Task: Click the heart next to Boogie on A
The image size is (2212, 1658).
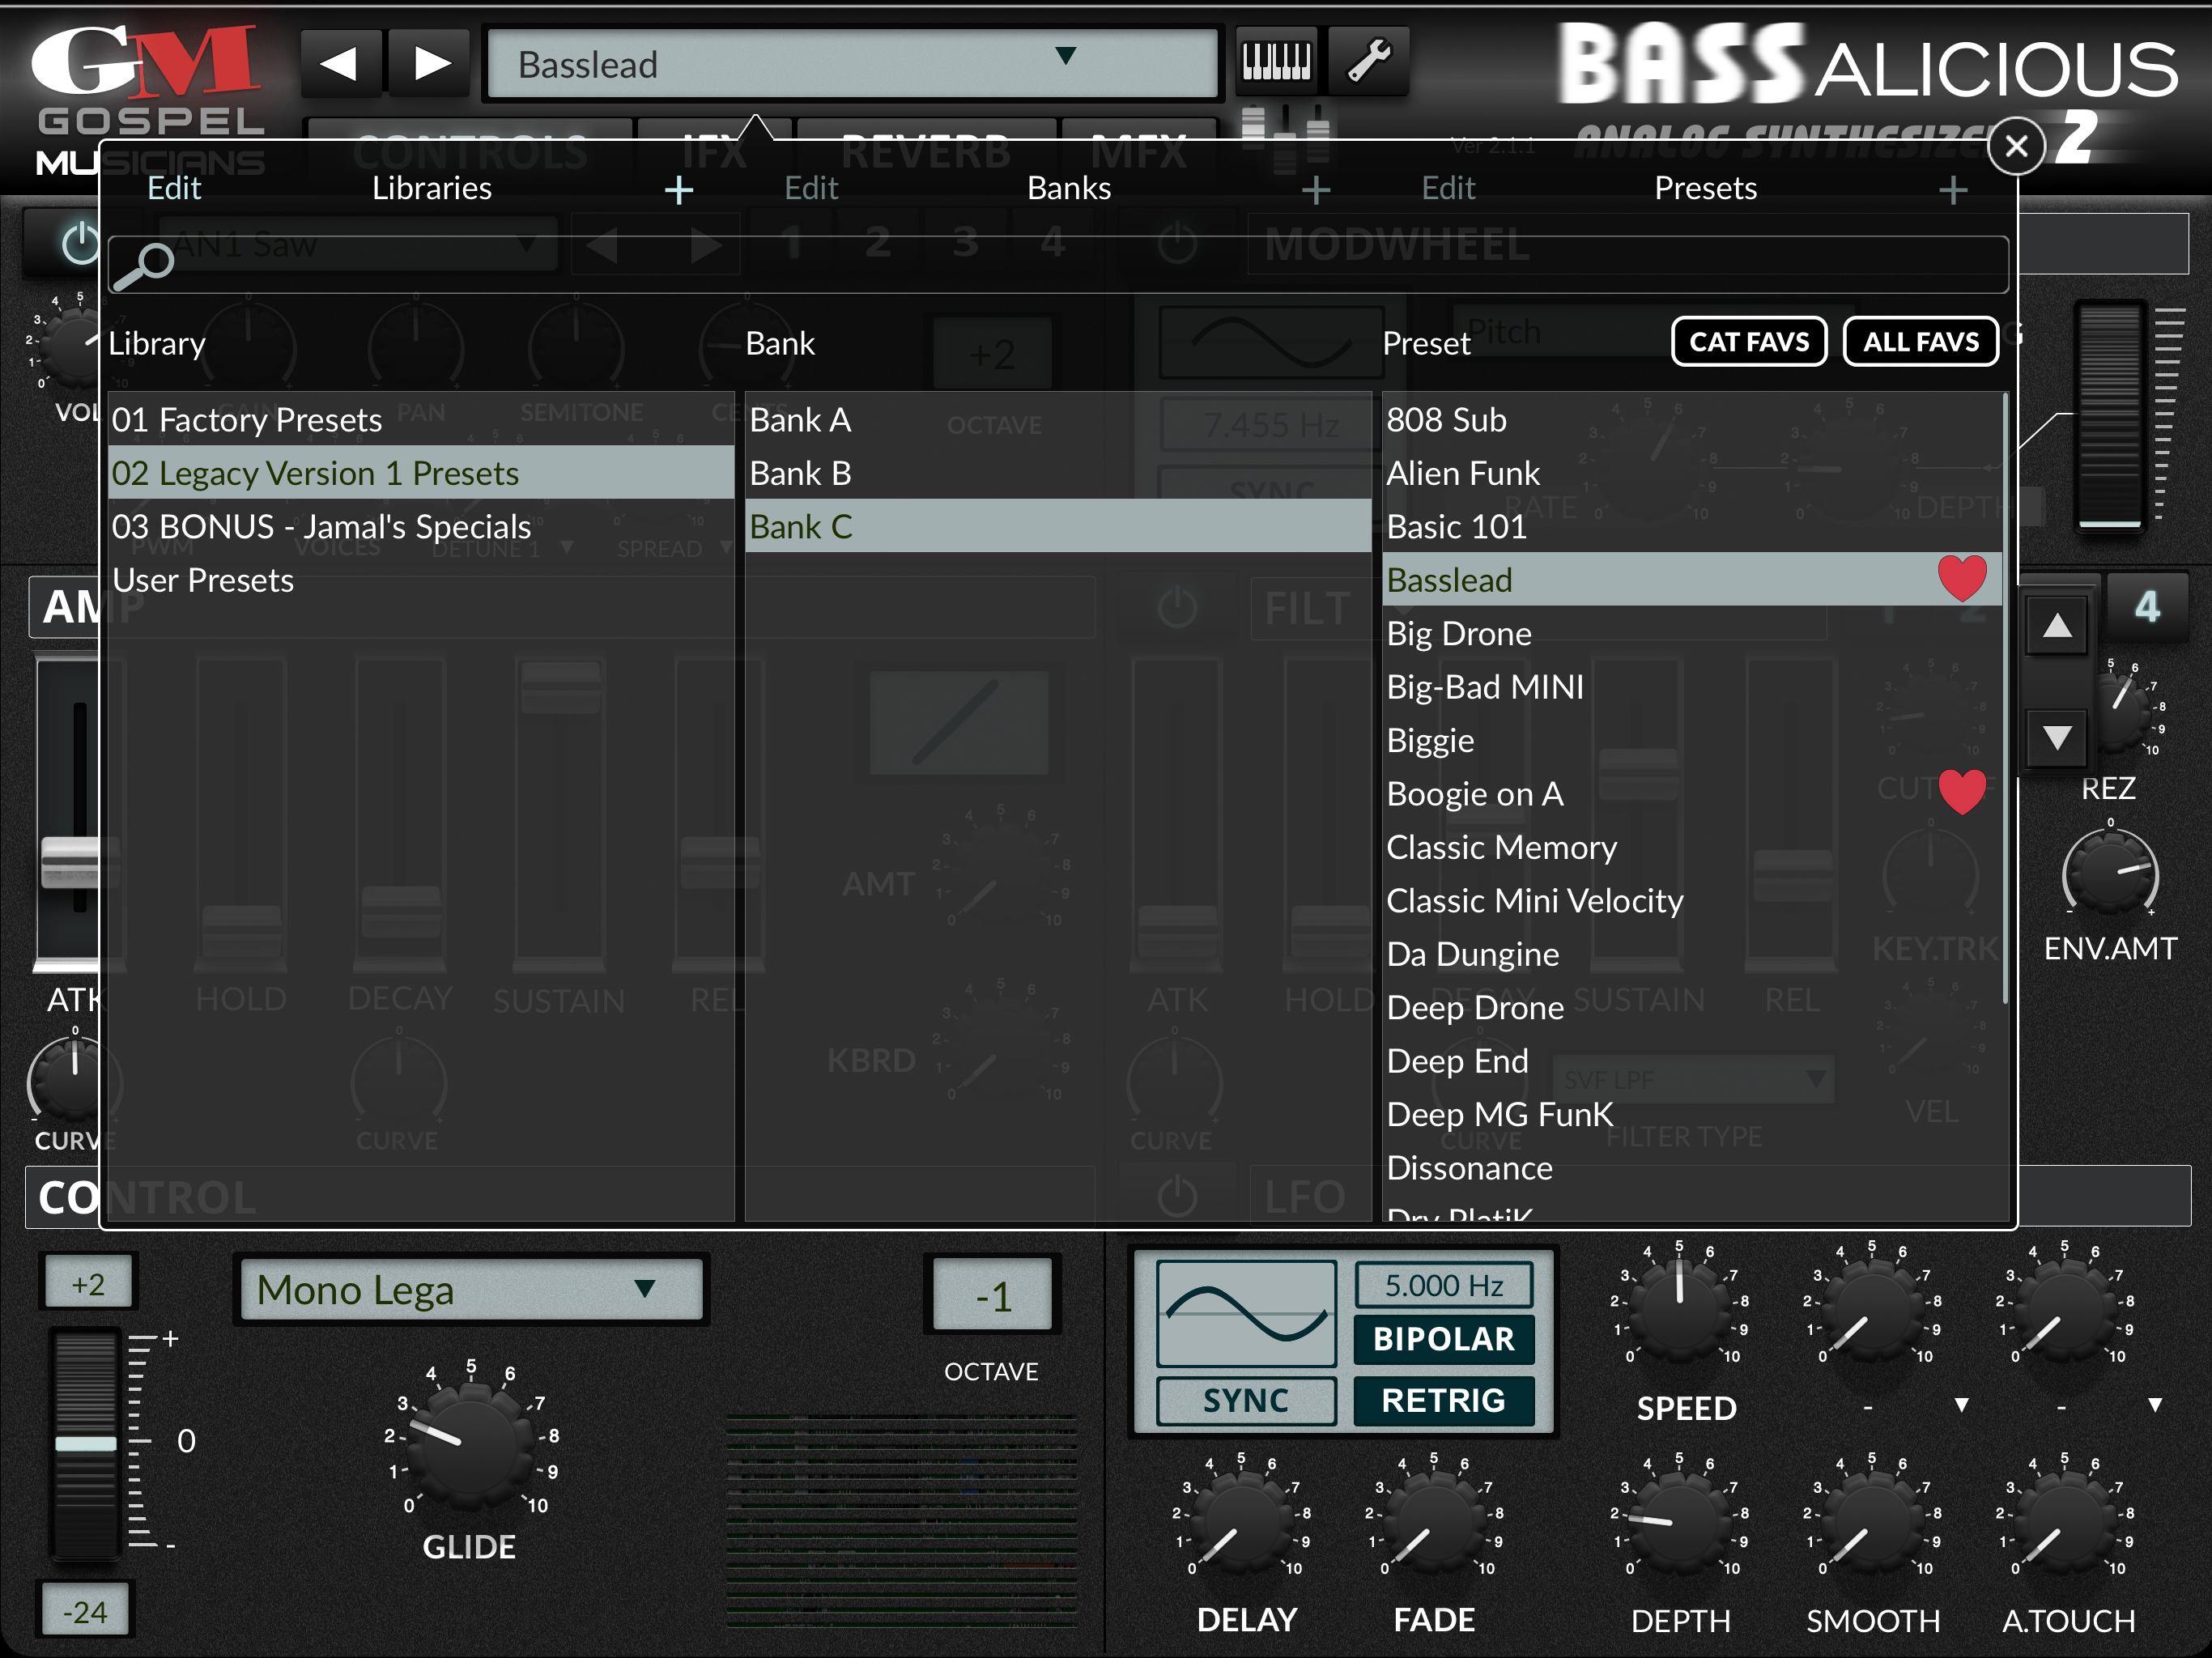Action: coord(1961,792)
